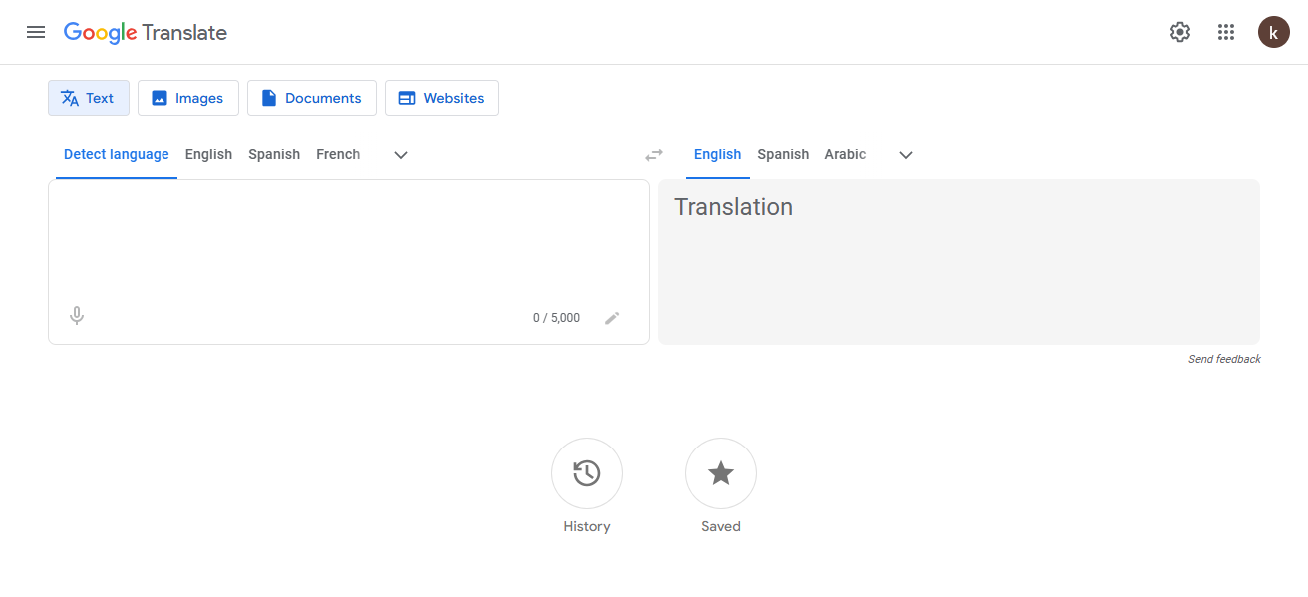Click the Send feedback link
1308x597 pixels.
coord(1224,359)
